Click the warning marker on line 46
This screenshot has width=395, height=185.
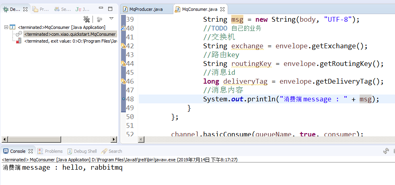point(123,81)
